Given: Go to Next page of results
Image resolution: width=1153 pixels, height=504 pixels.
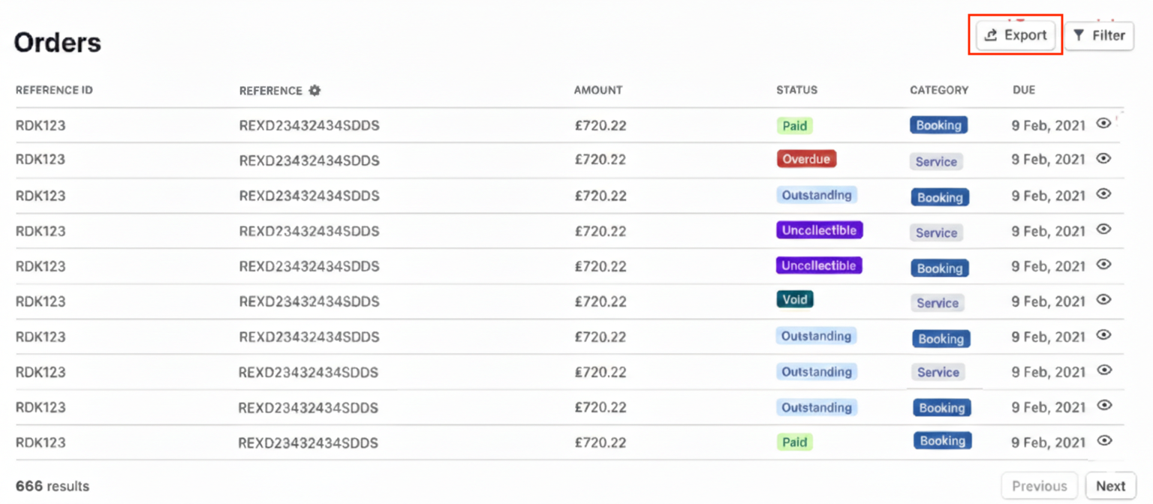Looking at the screenshot, I should pyautogui.click(x=1110, y=486).
